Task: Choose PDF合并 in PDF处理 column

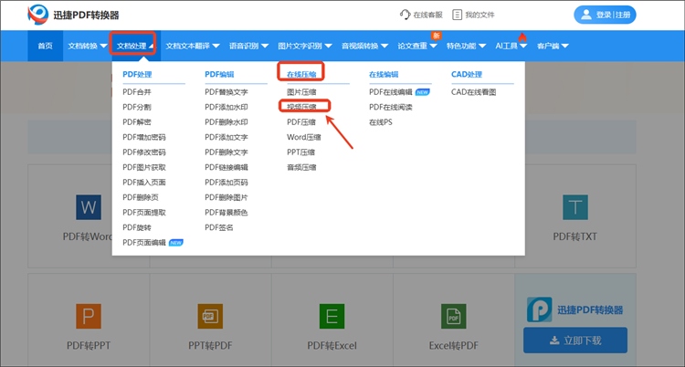Action: (x=137, y=92)
